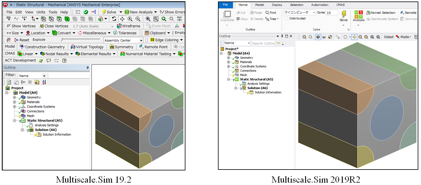Click Virtual Topology in 19.2 toolbar
This screenshot has width=421, height=185.
point(87,47)
